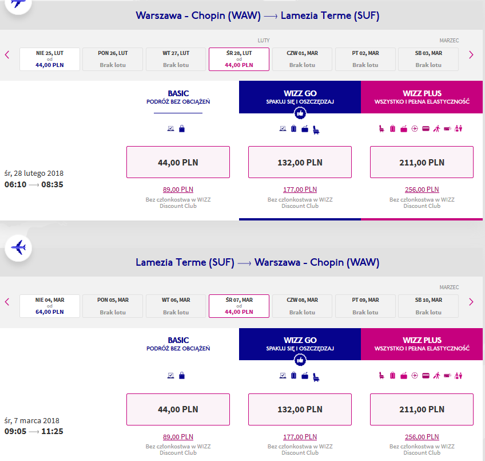The image size is (485, 461).
Task: Select return date PT 09, MAR
Action: [x=365, y=306]
